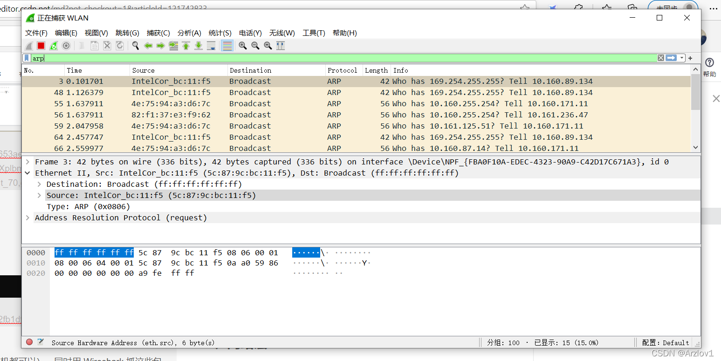
Task: Sort packets by the Destination column
Action: click(276, 70)
